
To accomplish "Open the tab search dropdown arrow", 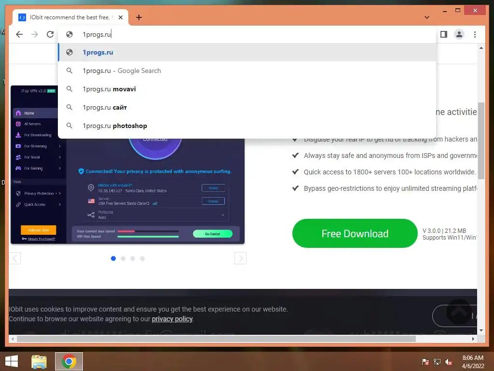I will point(426,17).
